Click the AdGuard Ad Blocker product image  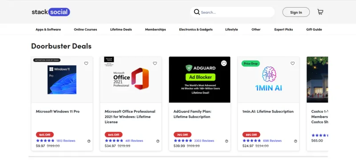[x=199, y=80]
